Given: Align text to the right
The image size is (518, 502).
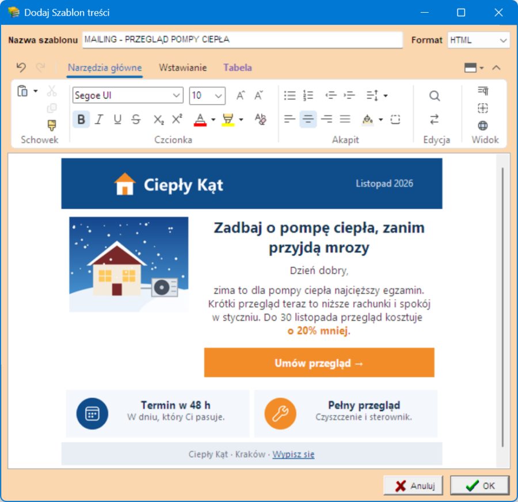Looking at the screenshot, I should [x=327, y=119].
